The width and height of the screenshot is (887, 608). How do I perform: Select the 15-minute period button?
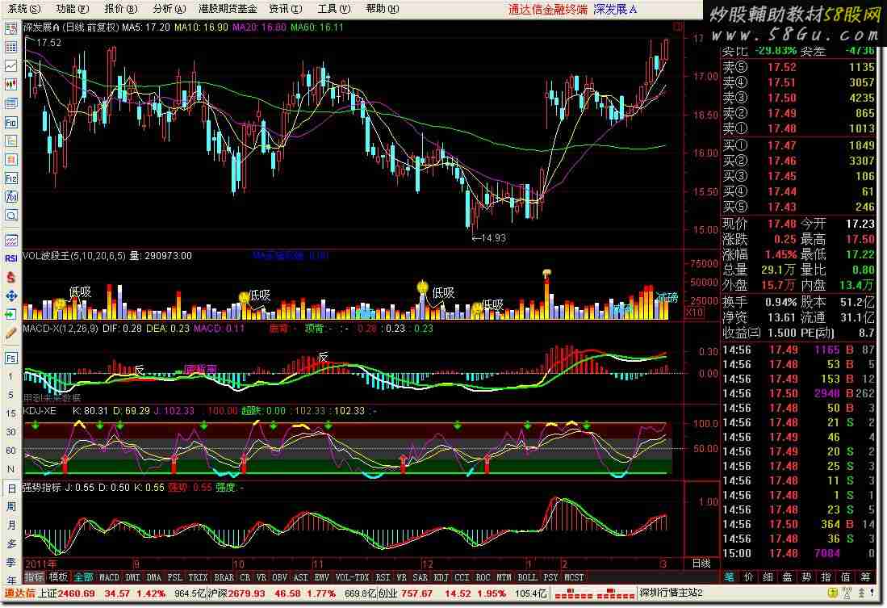click(x=10, y=414)
